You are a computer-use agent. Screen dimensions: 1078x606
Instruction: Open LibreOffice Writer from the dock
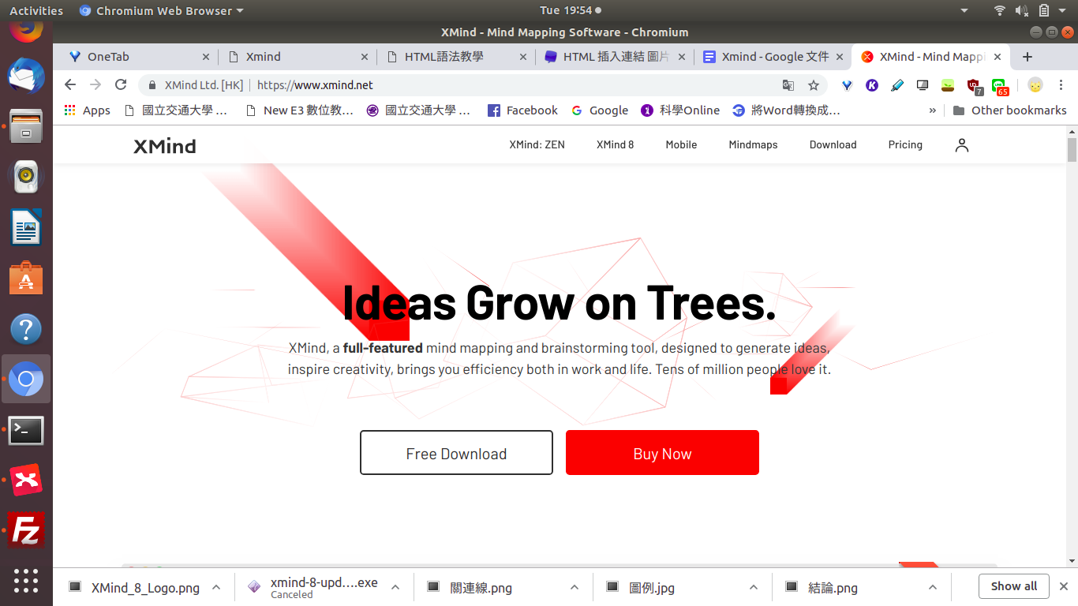coord(26,228)
